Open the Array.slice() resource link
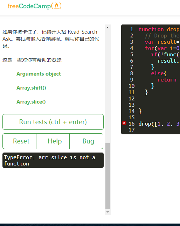This screenshot has height=226, width=180. click(31, 102)
